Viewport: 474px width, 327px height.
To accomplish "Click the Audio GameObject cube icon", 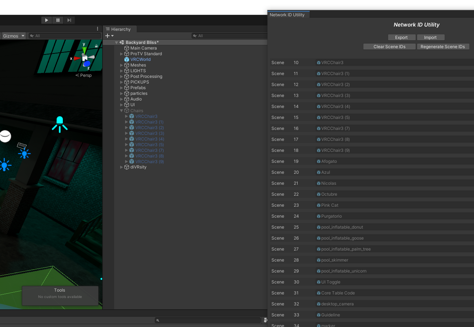I will [x=127, y=99].
